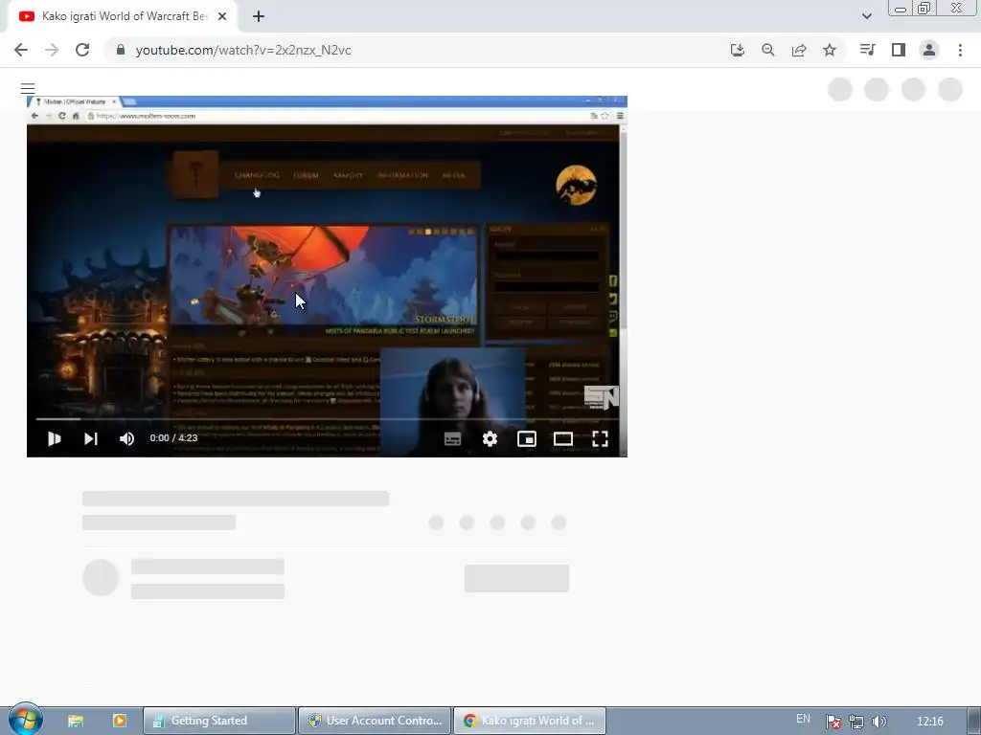
Task: Switch to Getting Started window
Action: 219,721
